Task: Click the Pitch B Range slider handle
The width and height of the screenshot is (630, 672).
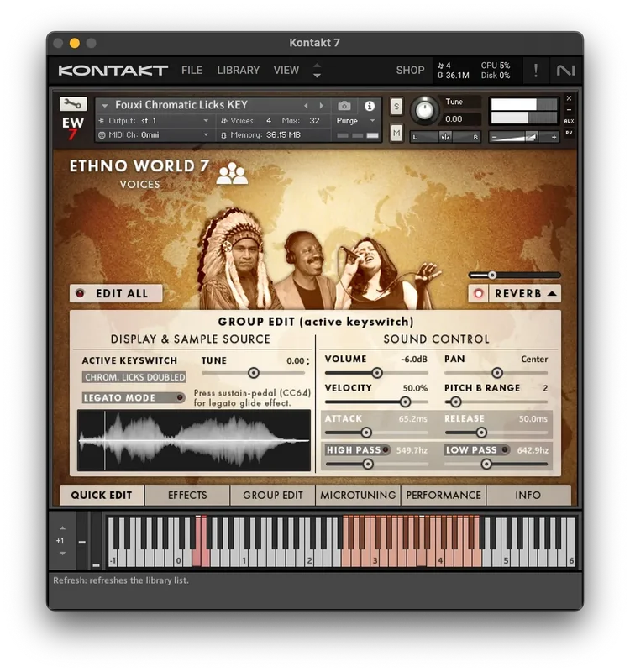Action: (455, 402)
